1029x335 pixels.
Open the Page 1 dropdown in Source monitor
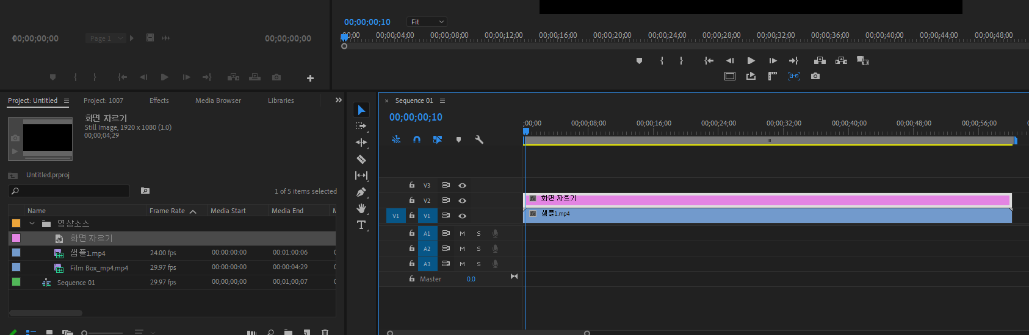[x=106, y=38]
